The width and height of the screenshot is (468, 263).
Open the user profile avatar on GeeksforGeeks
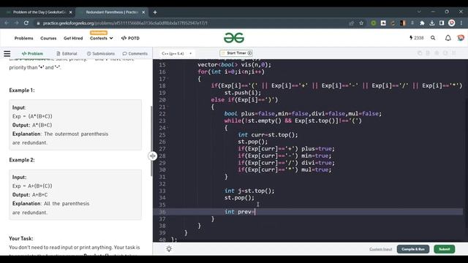coord(461,38)
